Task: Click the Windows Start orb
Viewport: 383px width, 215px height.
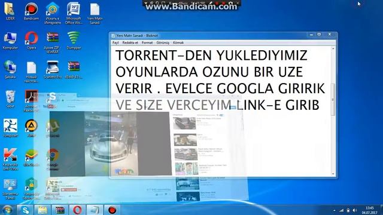Action: point(7,210)
